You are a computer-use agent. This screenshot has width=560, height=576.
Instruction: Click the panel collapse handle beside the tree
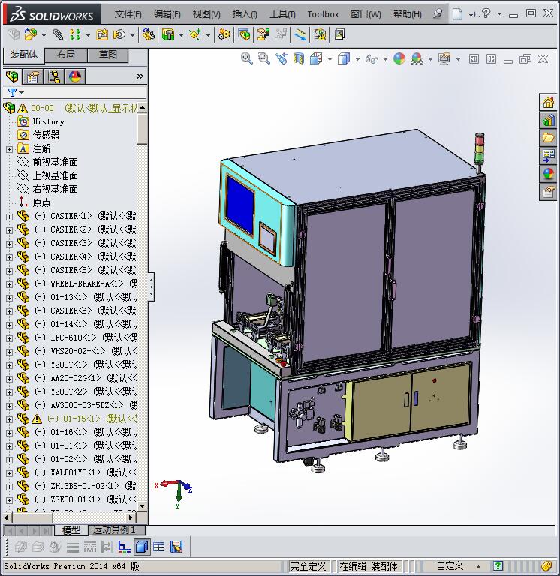pos(151,287)
